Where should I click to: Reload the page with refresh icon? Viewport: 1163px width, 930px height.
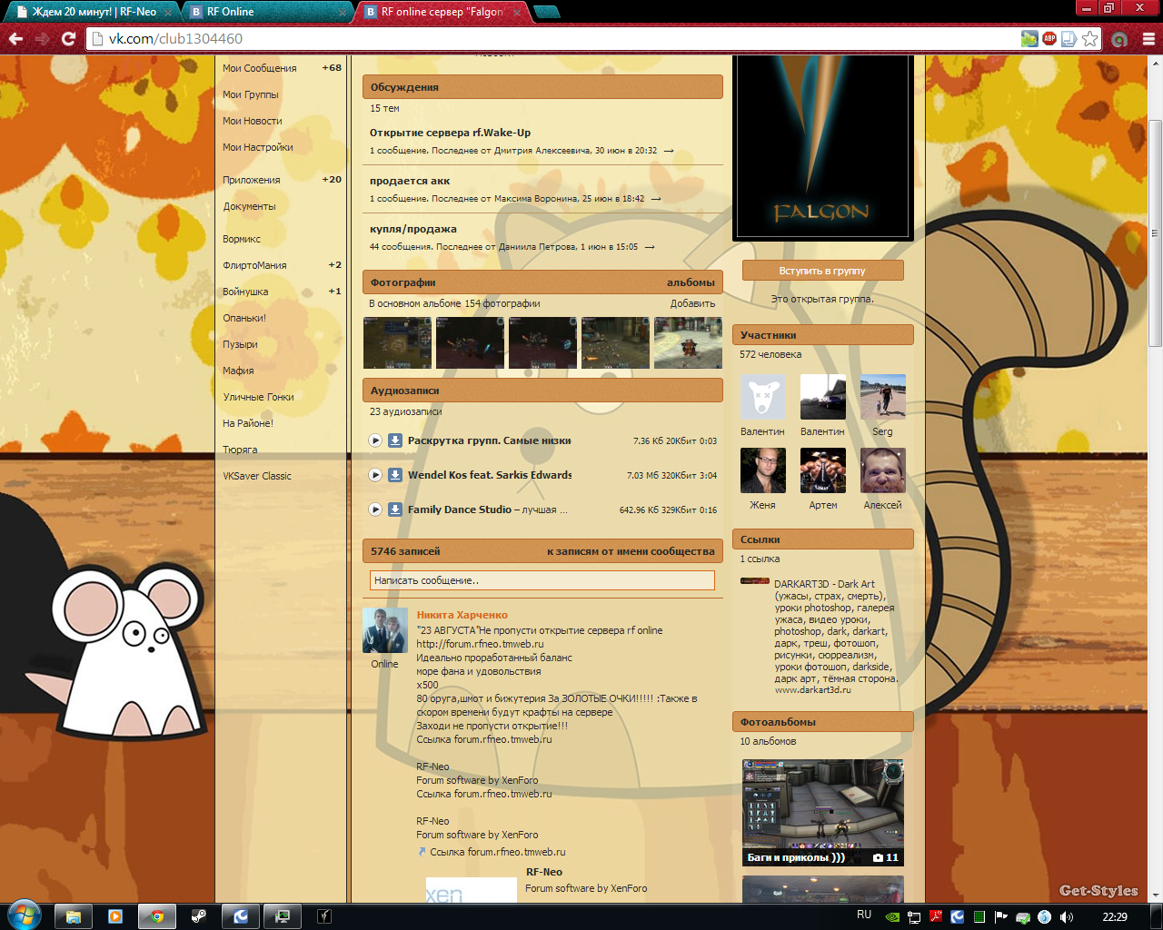coord(68,39)
